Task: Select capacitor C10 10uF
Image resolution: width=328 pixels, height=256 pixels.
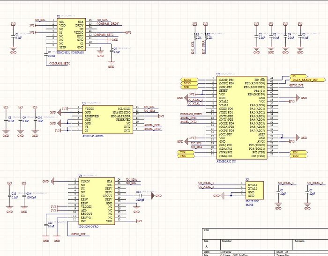Action: [35, 119]
